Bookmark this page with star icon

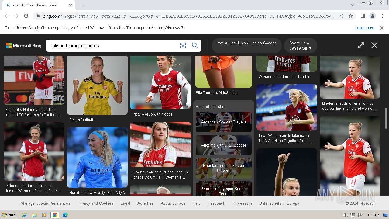pyautogui.click(x=351, y=16)
